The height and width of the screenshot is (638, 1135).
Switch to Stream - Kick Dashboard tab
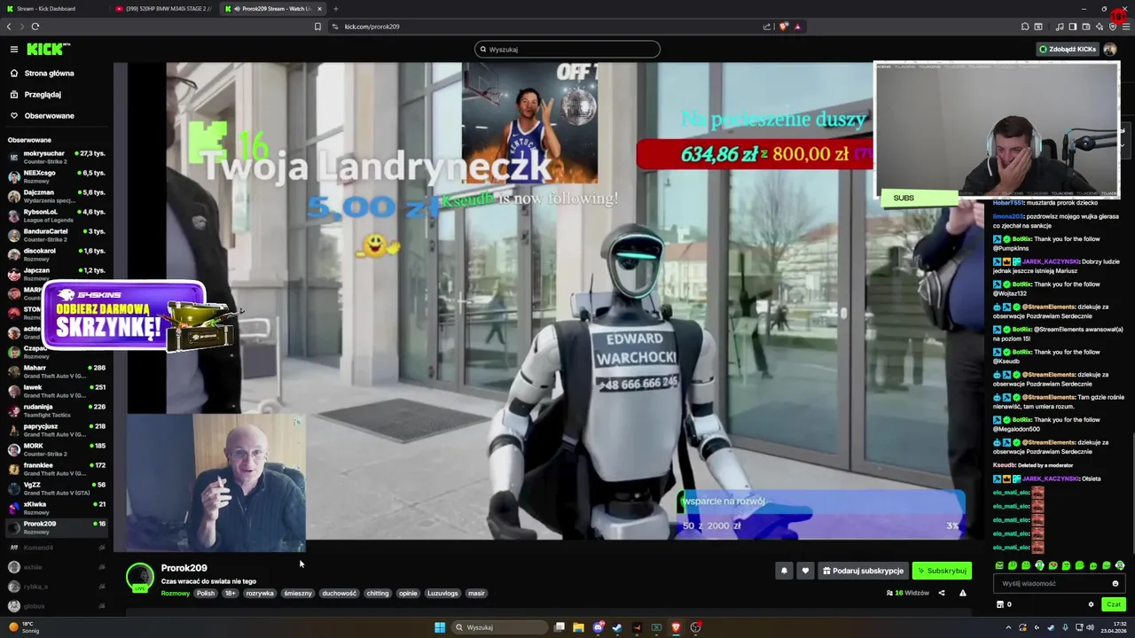pos(53,9)
